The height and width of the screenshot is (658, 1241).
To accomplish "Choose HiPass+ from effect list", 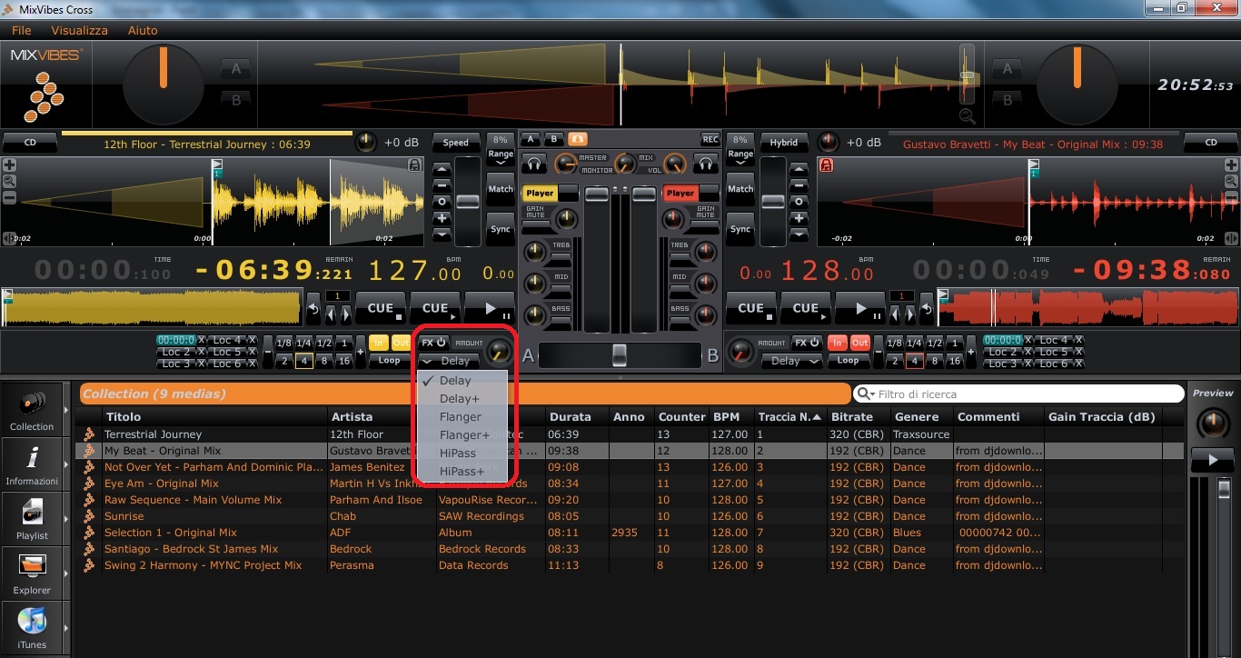I will click(x=461, y=472).
